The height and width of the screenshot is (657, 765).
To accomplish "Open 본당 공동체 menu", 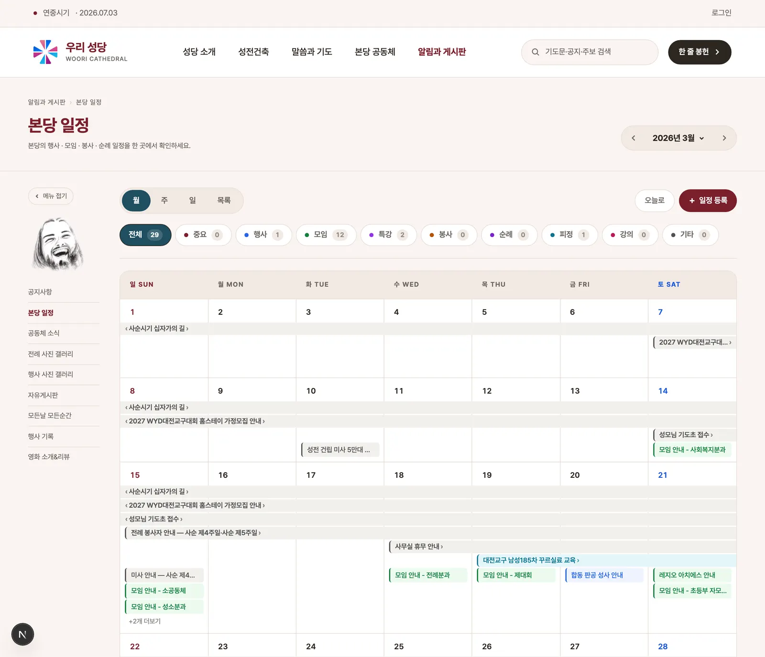I will tap(375, 52).
